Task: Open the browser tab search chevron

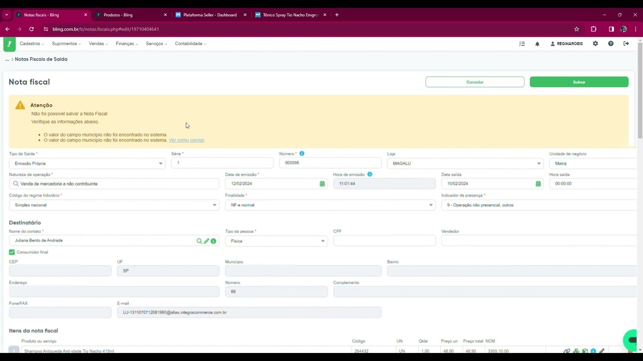Action: [x=7, y=15]
